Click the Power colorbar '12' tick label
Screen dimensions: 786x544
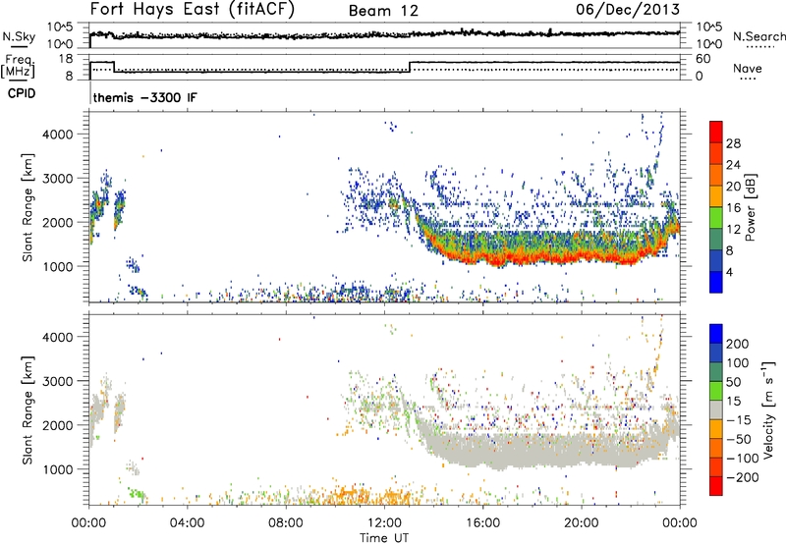[x=733, y=230]
